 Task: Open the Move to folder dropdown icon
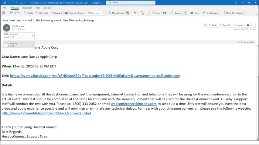[18, 13]
